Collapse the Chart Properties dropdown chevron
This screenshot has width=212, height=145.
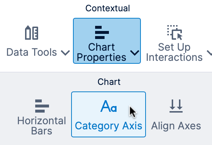(135, 53)
